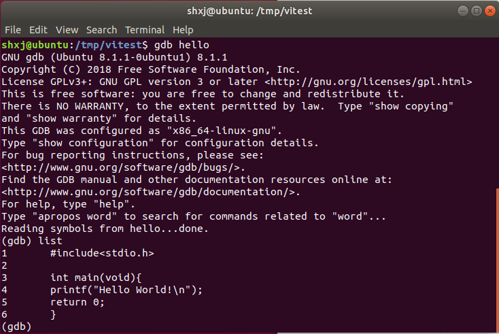Open the View menu
This screenshot has width=499, height=334.
67,30
